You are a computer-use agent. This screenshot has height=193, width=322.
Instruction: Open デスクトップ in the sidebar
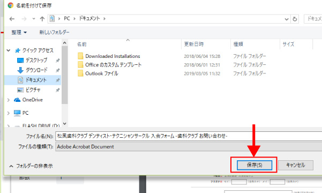click(36, 60)
